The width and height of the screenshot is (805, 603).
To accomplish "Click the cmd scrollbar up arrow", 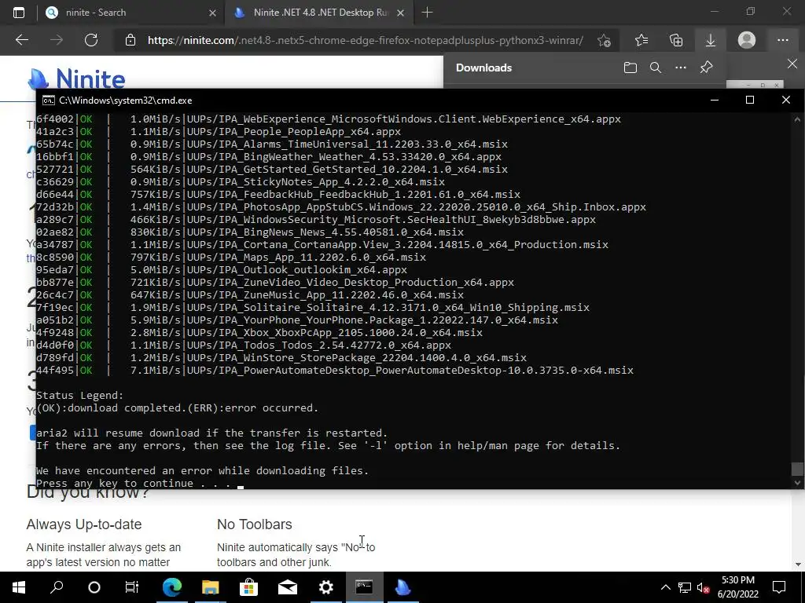I will [x=797, y=119].
